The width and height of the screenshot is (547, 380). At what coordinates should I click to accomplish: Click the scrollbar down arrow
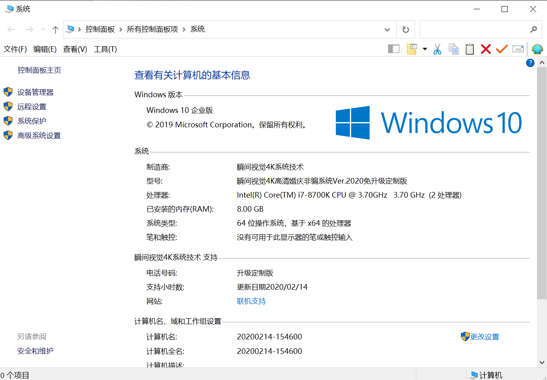[542, 362]
